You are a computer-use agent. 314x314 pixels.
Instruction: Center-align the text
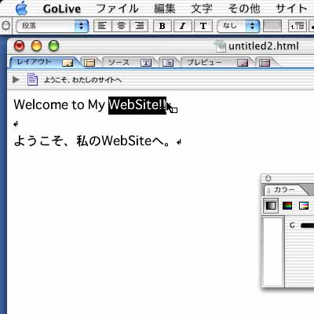point(121,26)
